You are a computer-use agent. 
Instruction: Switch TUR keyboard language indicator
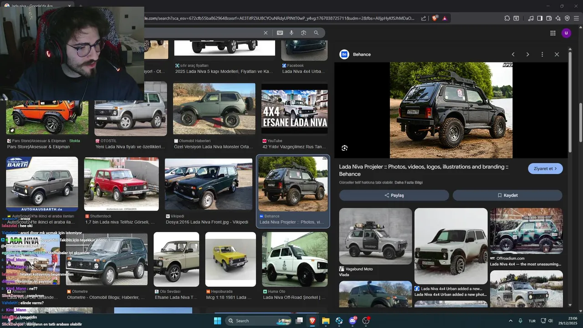[x=532, y=321]
